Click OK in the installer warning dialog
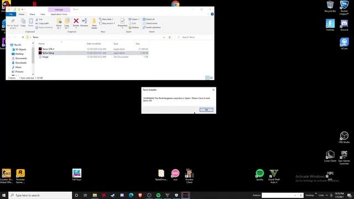The width and height of the screenshot is (354, 199). pos(206,109)
